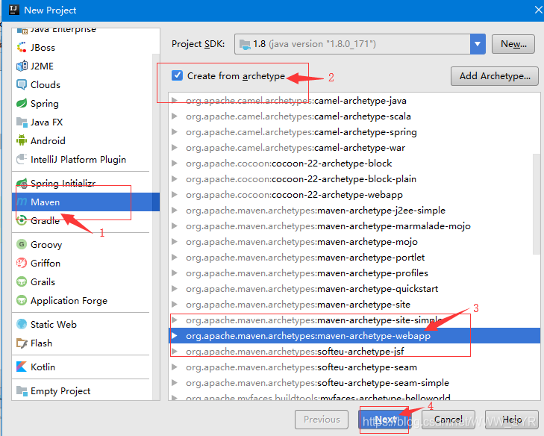Screen dimensions: 544x436
Task: Select softeu-archetype-seam-simple row
Action: [x=354, y=383]
